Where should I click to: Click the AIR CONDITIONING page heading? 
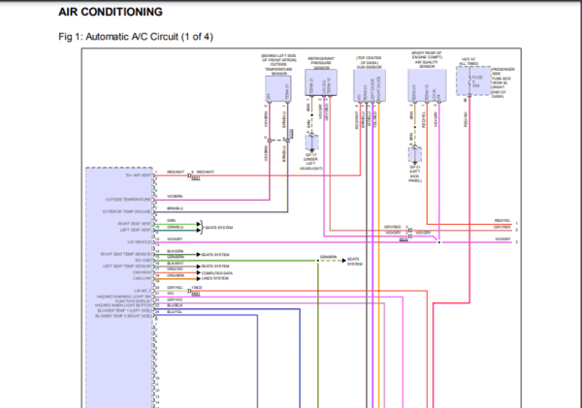click(x=111, y=12)
